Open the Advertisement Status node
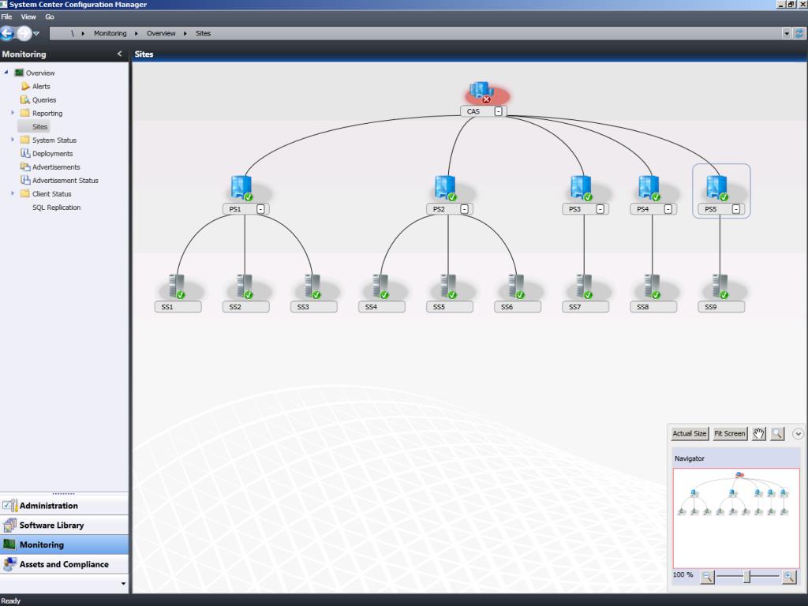This screenshot has height=606, width=808. point(65,181)
